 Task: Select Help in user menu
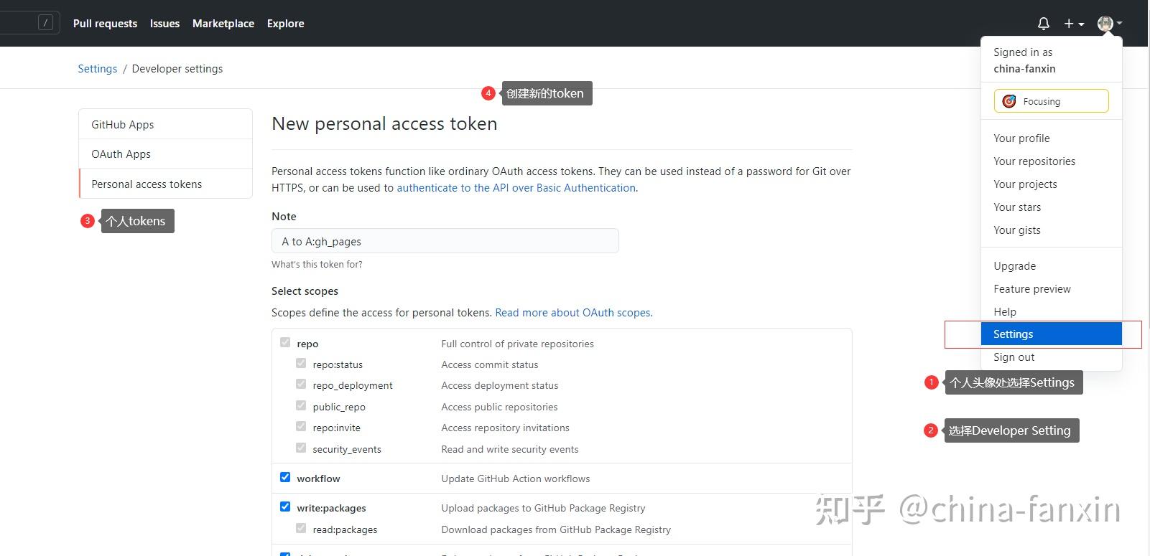click(x=1052, y=312)
